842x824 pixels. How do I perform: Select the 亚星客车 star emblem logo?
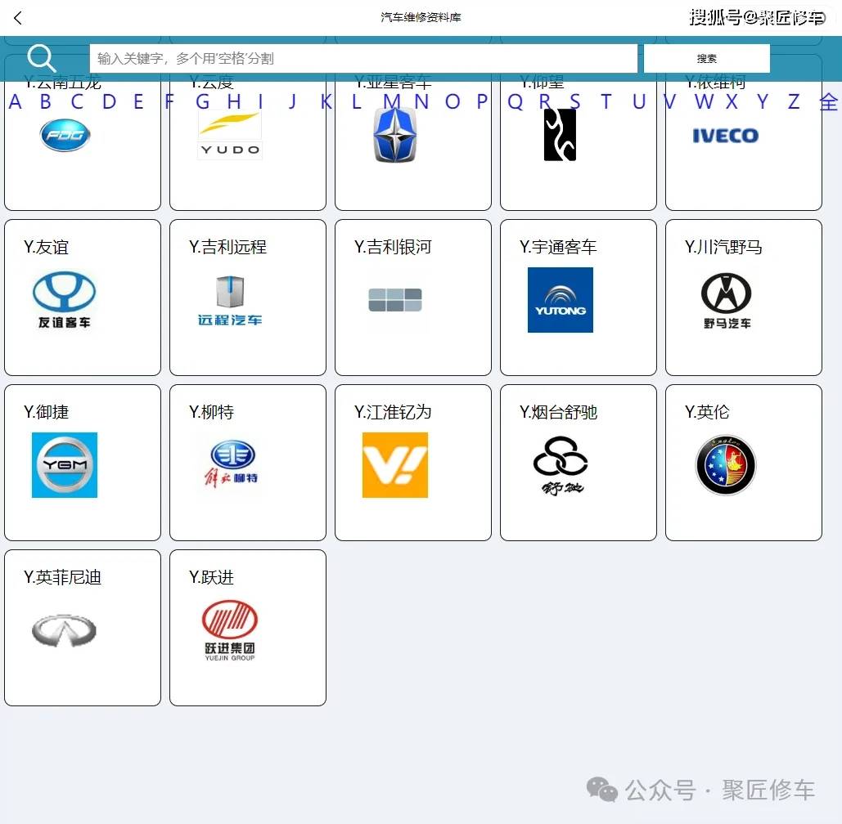[395, 135]
